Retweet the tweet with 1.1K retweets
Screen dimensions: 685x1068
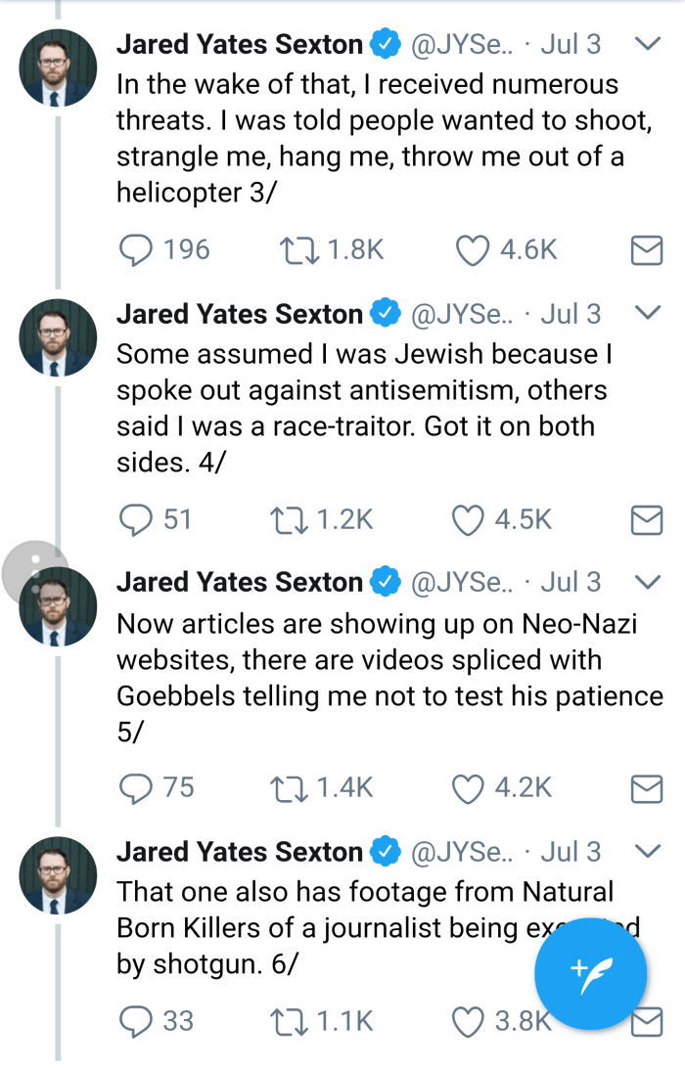pos(291,1021)
